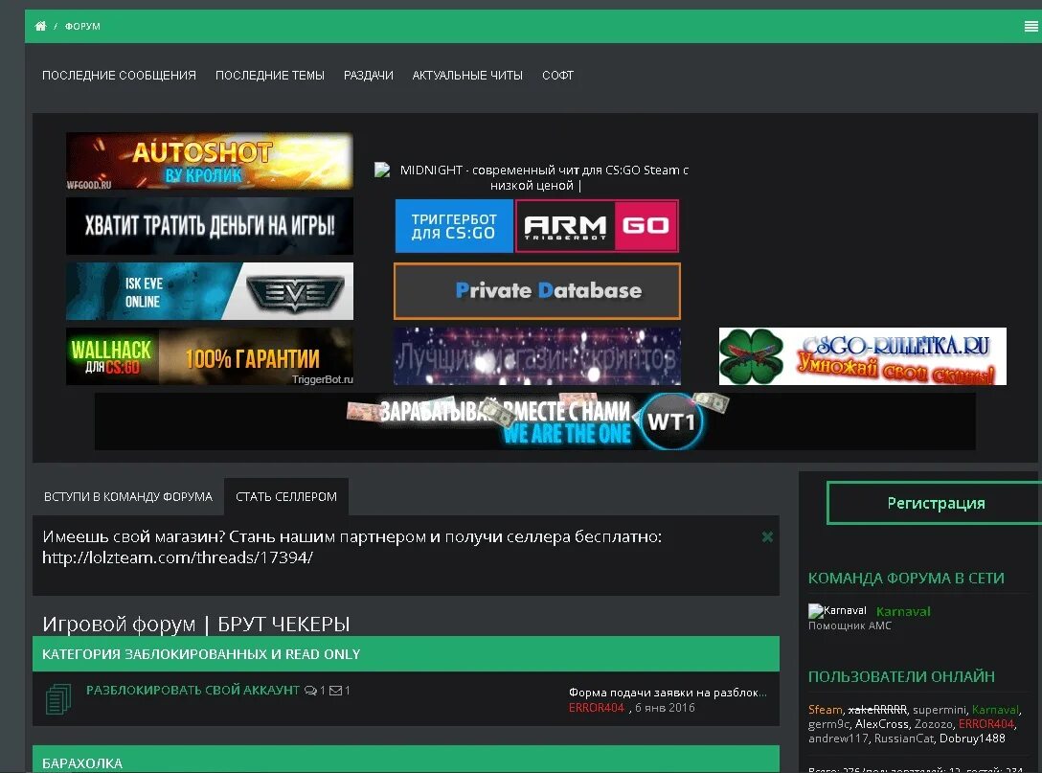Open AlexCross user profile link
The image size is (1042, 773).
click(x=881, y=724)
